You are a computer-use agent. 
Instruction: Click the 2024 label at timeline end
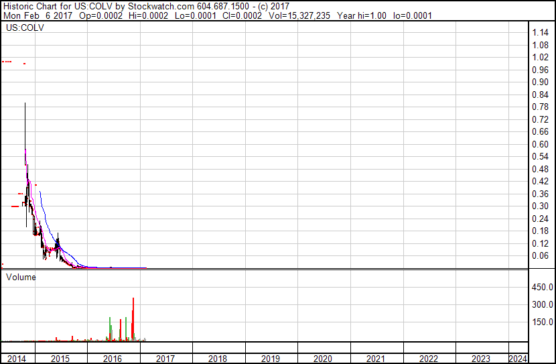point(518,359)
